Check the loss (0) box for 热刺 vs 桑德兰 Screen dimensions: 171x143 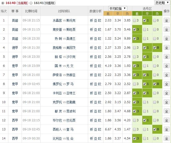coord(155,39)
